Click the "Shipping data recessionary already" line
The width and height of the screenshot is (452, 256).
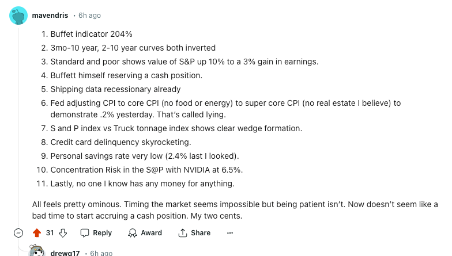coord(115,89)
